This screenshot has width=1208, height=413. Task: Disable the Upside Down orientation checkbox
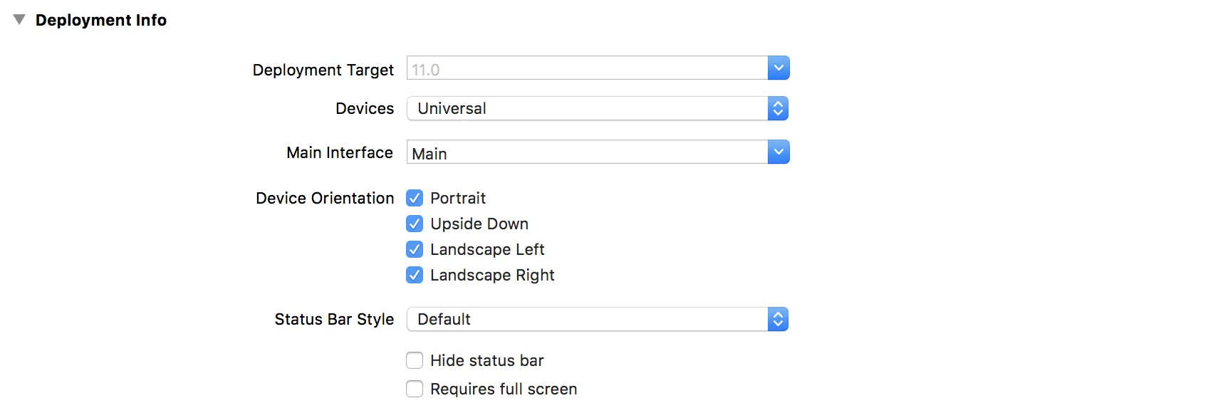click(415, 224)
